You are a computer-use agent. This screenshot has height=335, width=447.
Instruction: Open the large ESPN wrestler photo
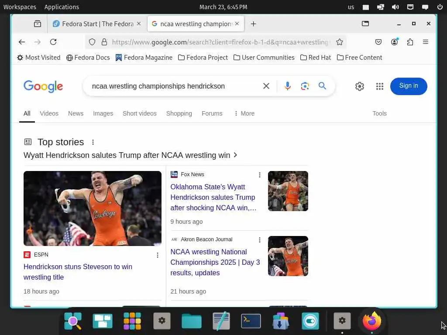[93, 208]
